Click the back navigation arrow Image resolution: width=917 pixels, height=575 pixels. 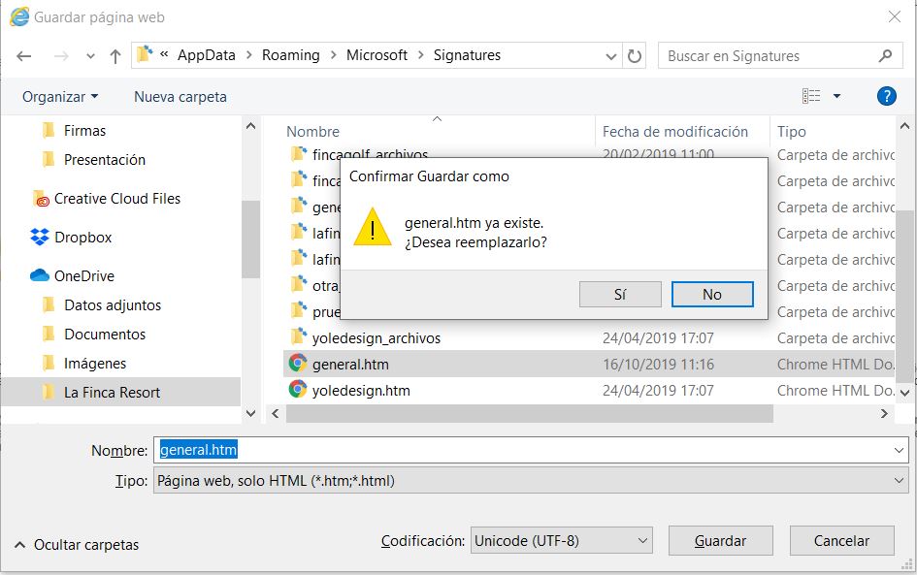(x=22, y=56)
